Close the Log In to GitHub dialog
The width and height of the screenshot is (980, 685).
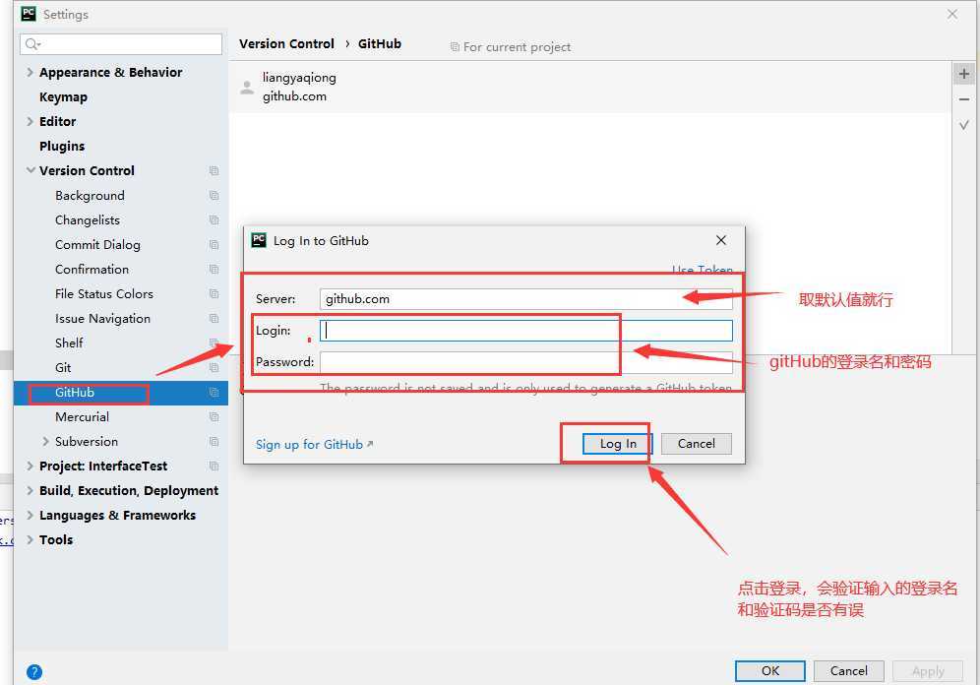[x=720, y=240]
